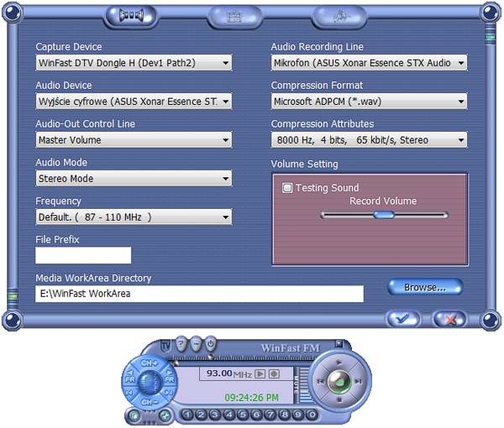Viewport: 504px width, 428px height.
Task: Confirm settings with the checkmark button
Action: [403, 319]
